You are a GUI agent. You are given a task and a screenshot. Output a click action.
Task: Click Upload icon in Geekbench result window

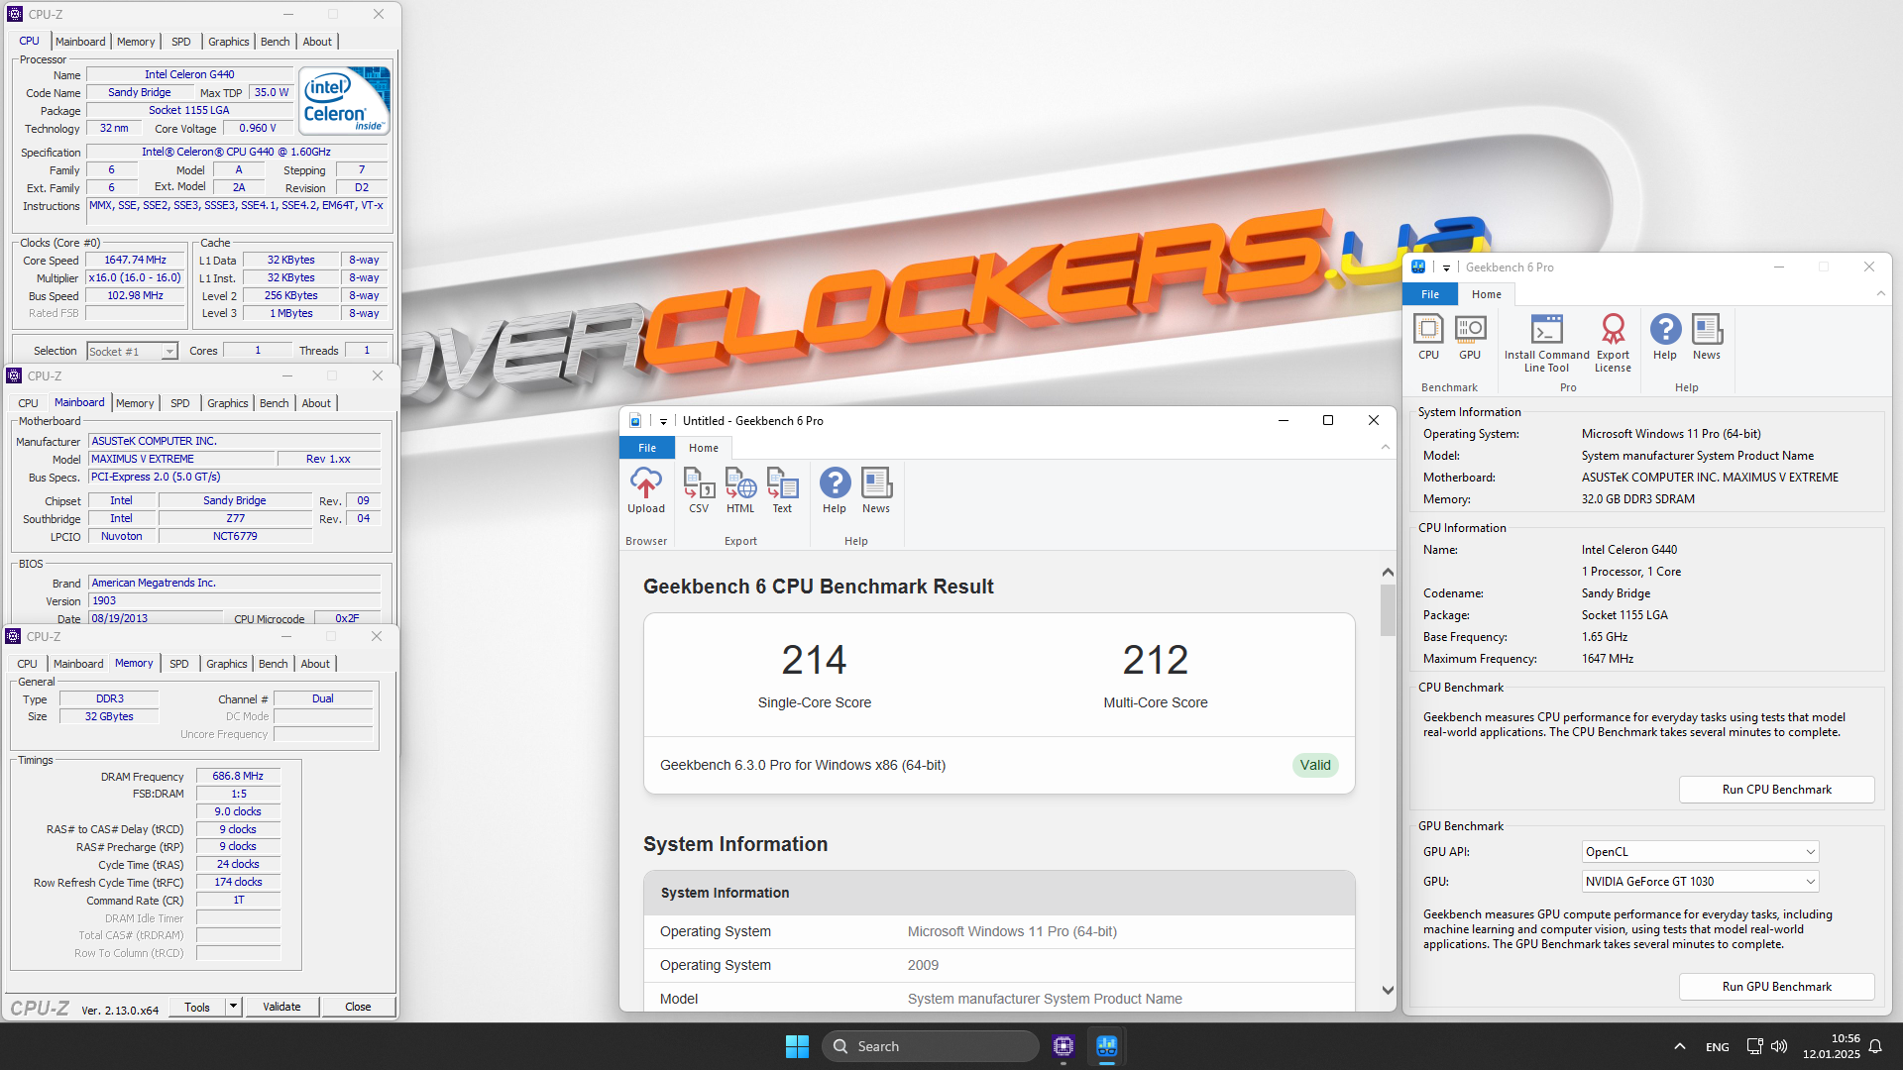(x=646, y=490)
